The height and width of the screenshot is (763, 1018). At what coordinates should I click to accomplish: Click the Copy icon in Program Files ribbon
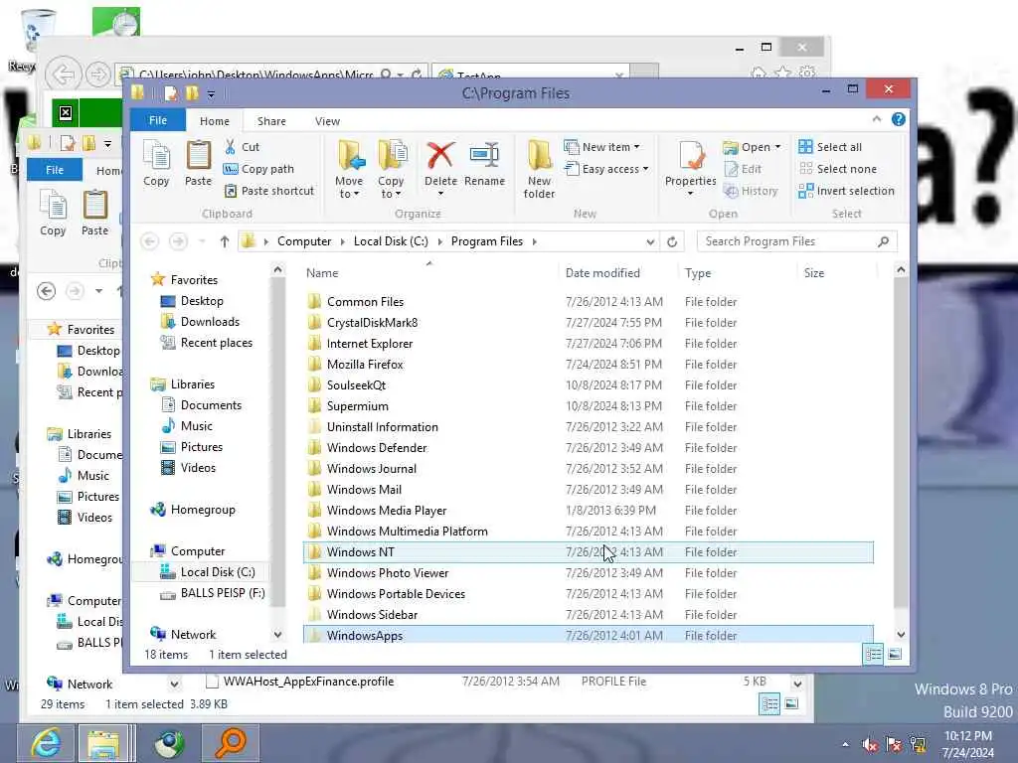(x=156, y=164)
